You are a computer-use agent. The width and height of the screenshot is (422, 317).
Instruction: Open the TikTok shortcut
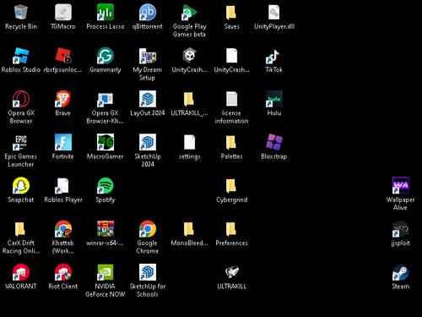pyautogui.click(x=273, y=56)
